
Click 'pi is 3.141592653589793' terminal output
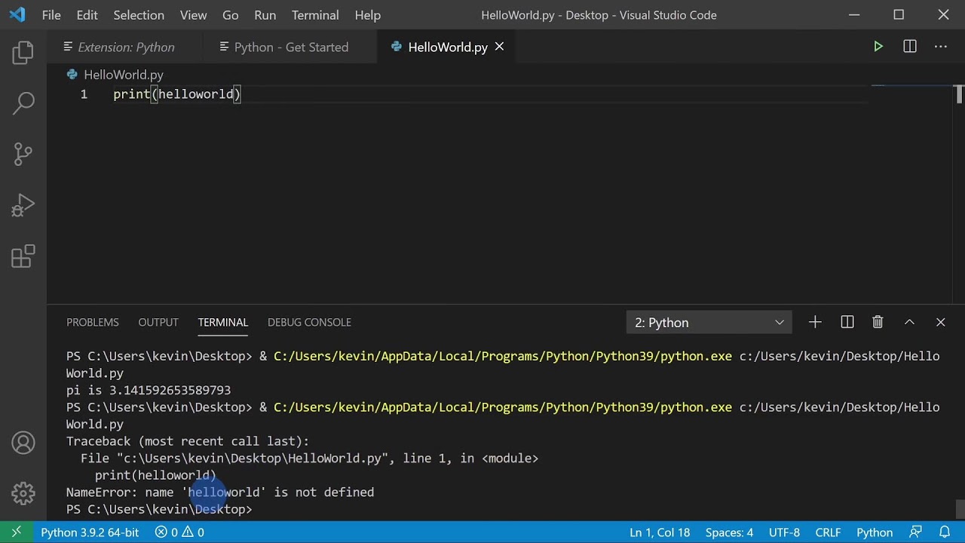pyautogui.click(x=149, y=391)
